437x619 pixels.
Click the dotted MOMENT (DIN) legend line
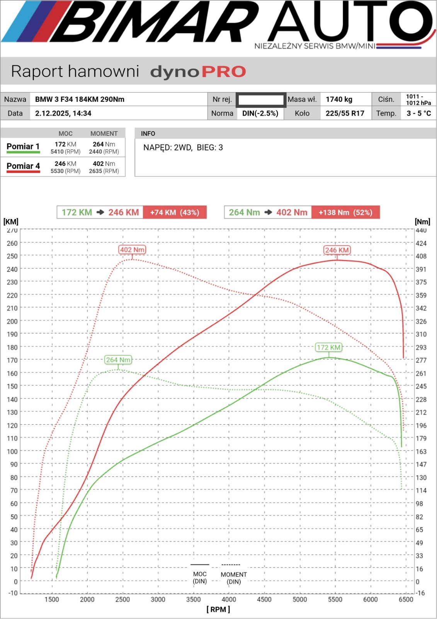[x=231, y=565]
